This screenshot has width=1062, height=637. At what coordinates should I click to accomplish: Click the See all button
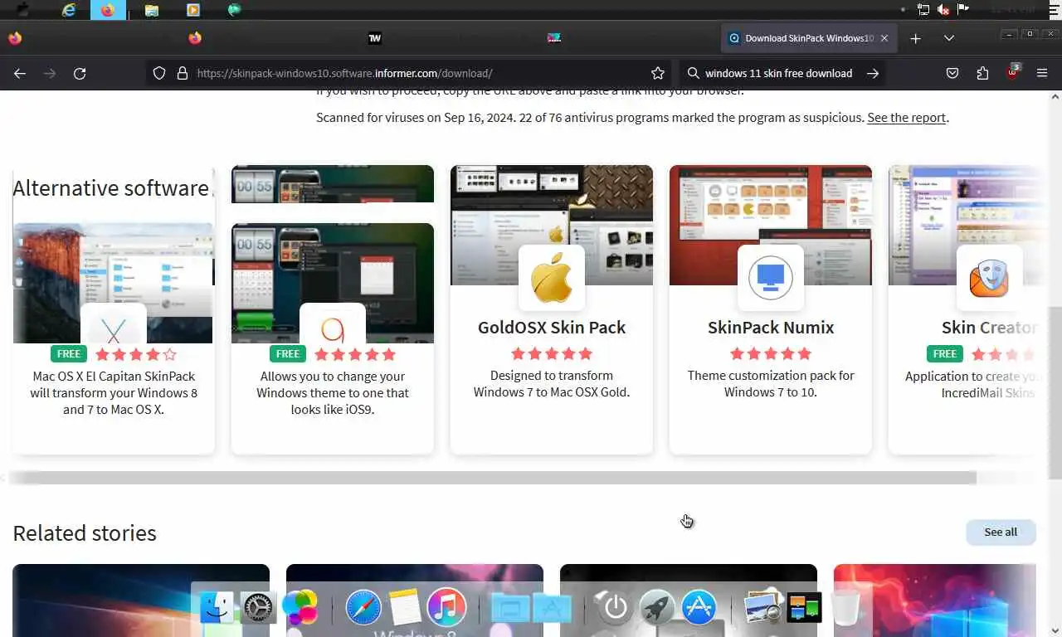[1001, 532]
